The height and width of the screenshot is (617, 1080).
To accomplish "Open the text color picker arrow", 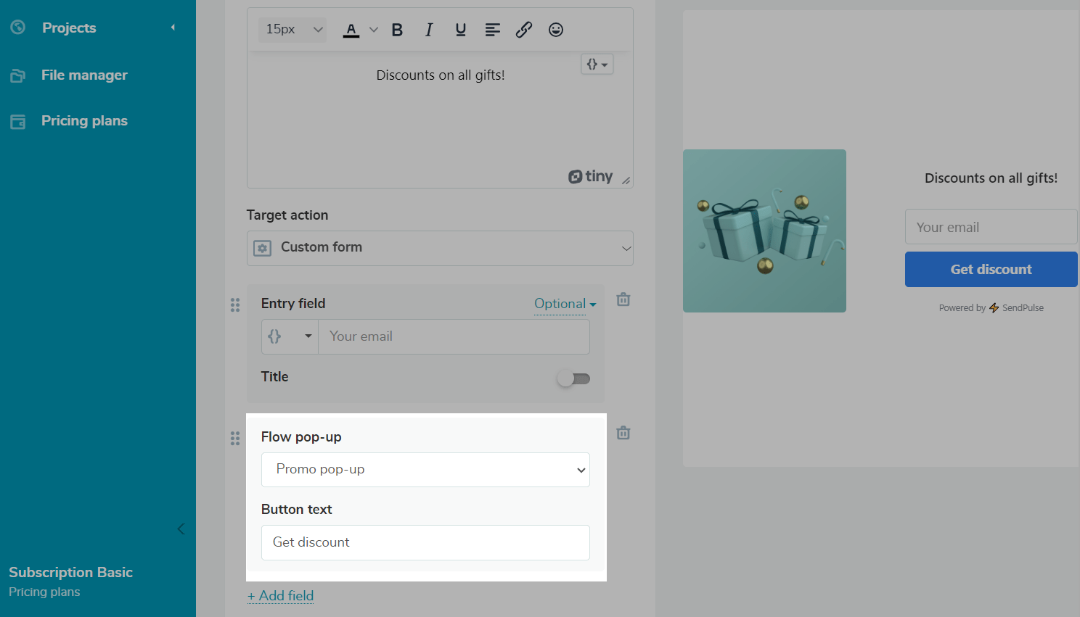I will 374,30.
